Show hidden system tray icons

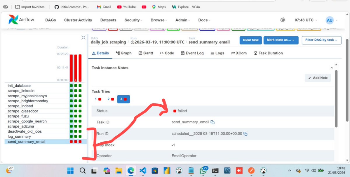[x=290, y=171]
